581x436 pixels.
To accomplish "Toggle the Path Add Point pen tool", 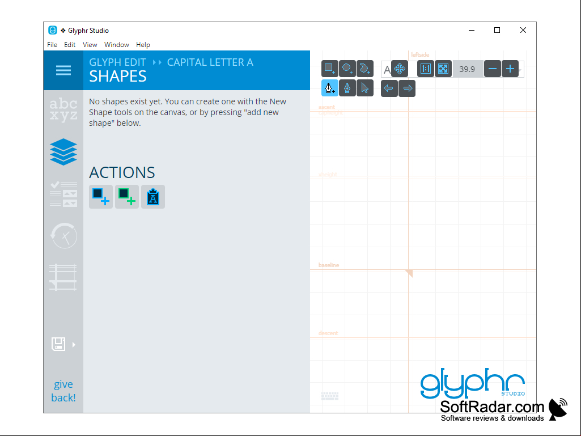I will point(329,88).
